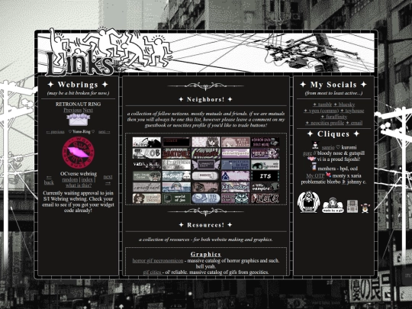Click the Graphics subheading
Image resolution: width=412 pixels, height=309 pixels.
point(206,254)
